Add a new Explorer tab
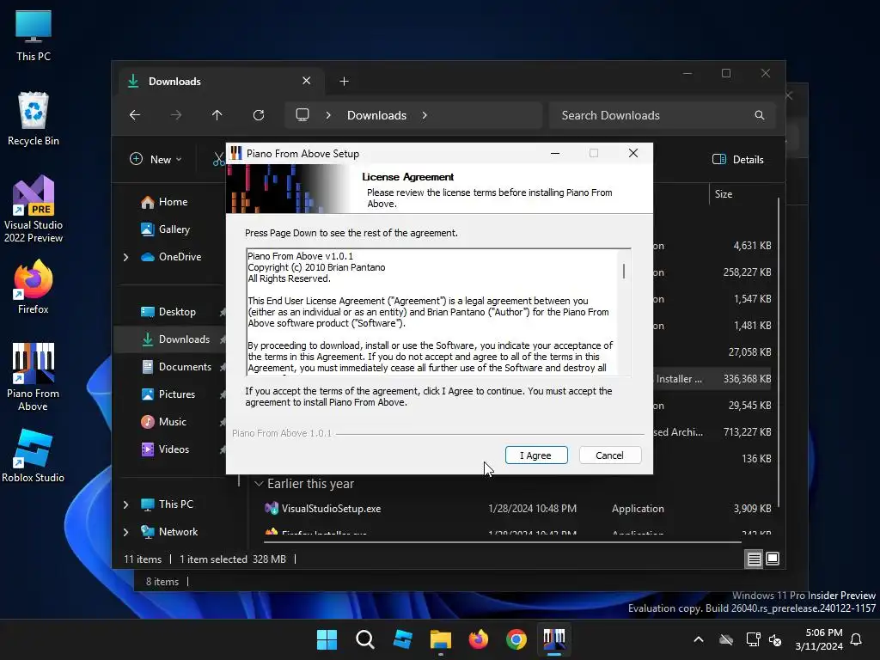The height and width of the screenshot is (660, 880). (x=344, y=82)
